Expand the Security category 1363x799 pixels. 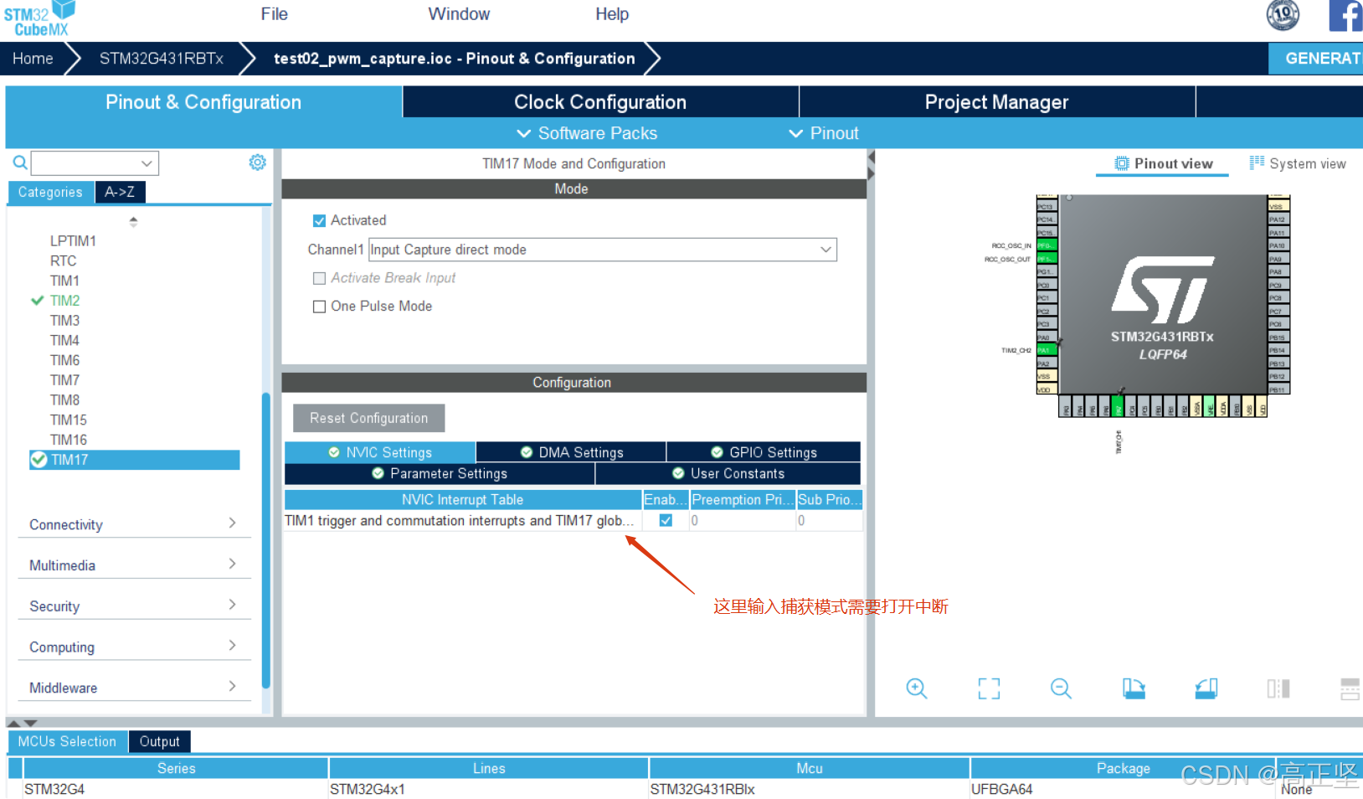pyautogui.click(x=134, y=606)
